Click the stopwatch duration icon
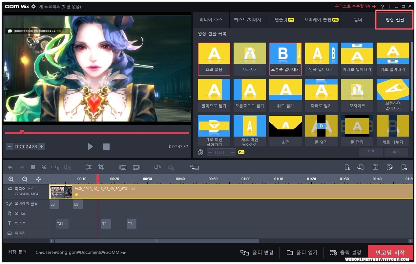 (200, 152)
